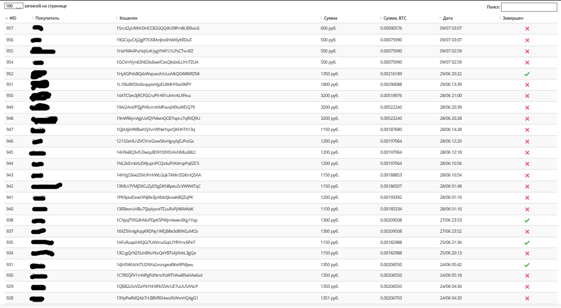Sort by Завершен status column

point(513,18)
